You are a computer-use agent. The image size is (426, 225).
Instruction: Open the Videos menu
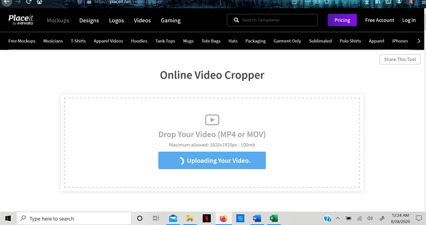[142, 20]
